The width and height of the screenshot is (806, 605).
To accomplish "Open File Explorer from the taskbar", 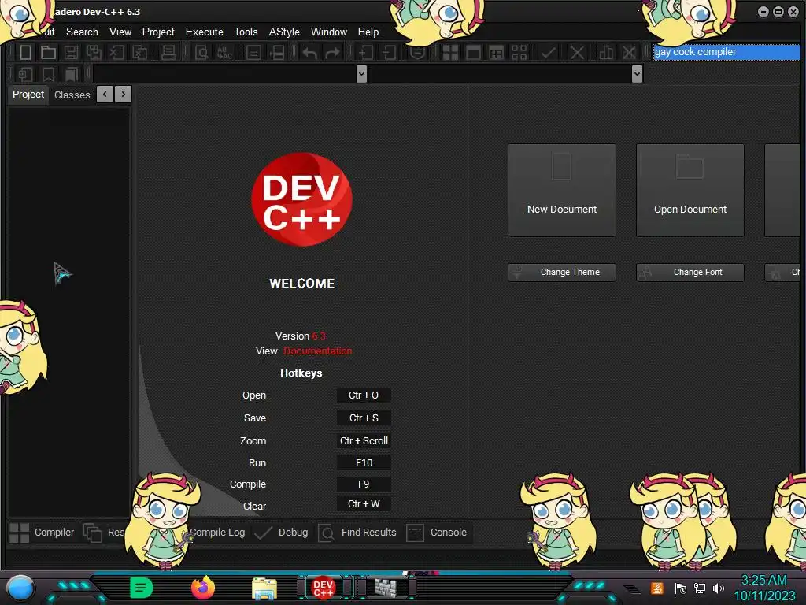I will [x=264, y=588].
